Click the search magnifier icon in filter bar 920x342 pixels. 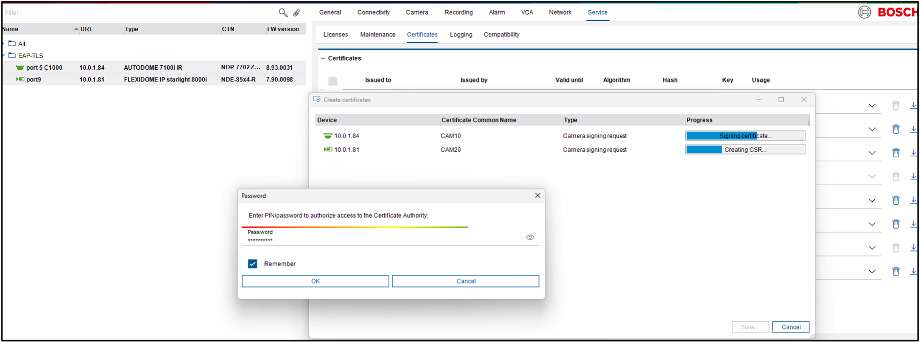coord(283,13)
